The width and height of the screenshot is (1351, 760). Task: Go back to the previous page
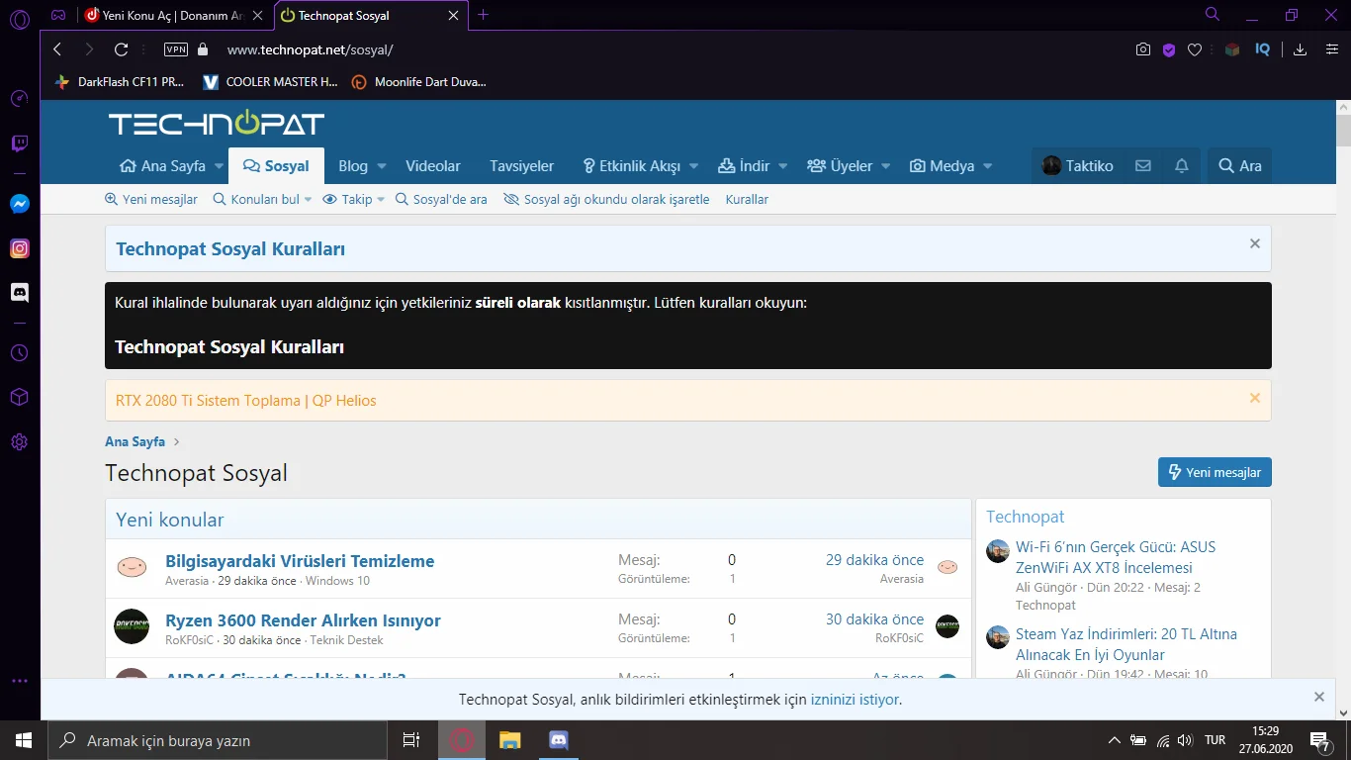pyautogui.click(x=57, y=49)
